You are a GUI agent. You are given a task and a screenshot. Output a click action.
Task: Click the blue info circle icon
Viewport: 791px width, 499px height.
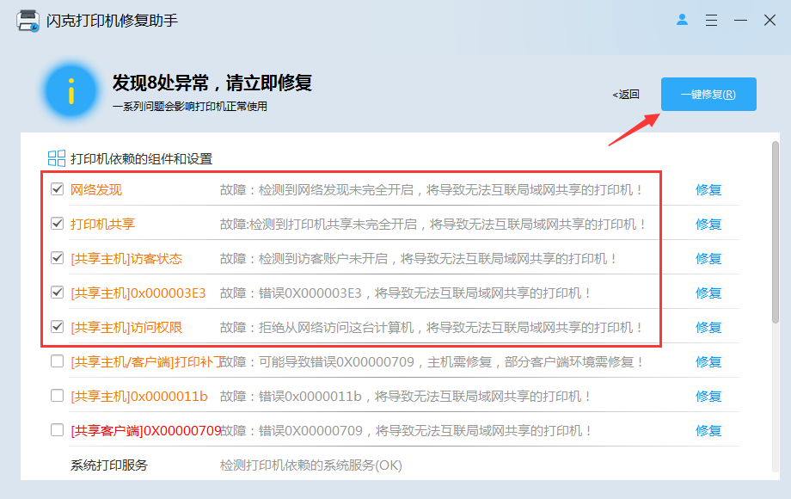(x=71, y=90)
